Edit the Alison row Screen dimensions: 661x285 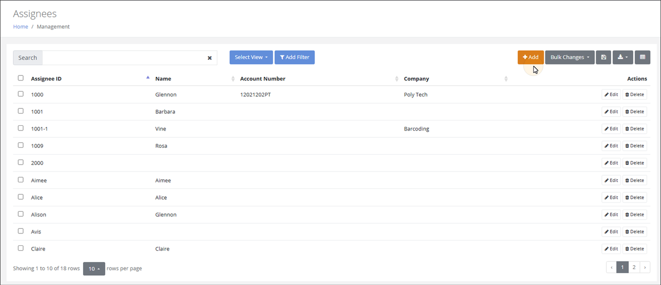tap(611, 214)
